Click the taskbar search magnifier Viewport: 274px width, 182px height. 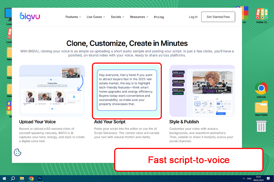click(x=13, y=179)
